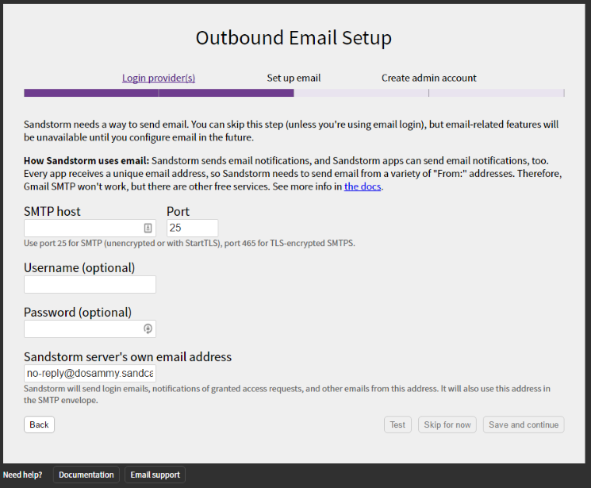
Task: Click the Outbound Email Setup heading
Action: 294,38
